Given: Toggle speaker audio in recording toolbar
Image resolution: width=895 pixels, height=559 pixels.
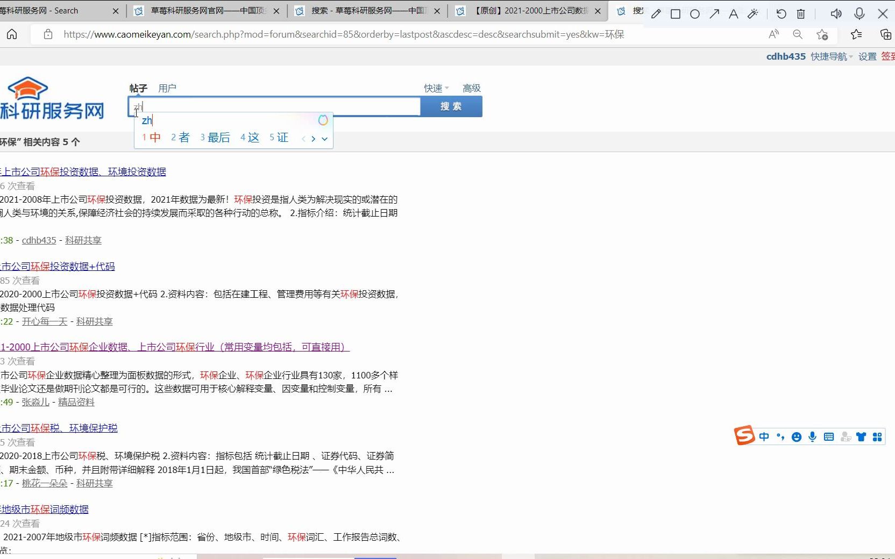Looking at the screenshot, I should (x=836, y=14).
